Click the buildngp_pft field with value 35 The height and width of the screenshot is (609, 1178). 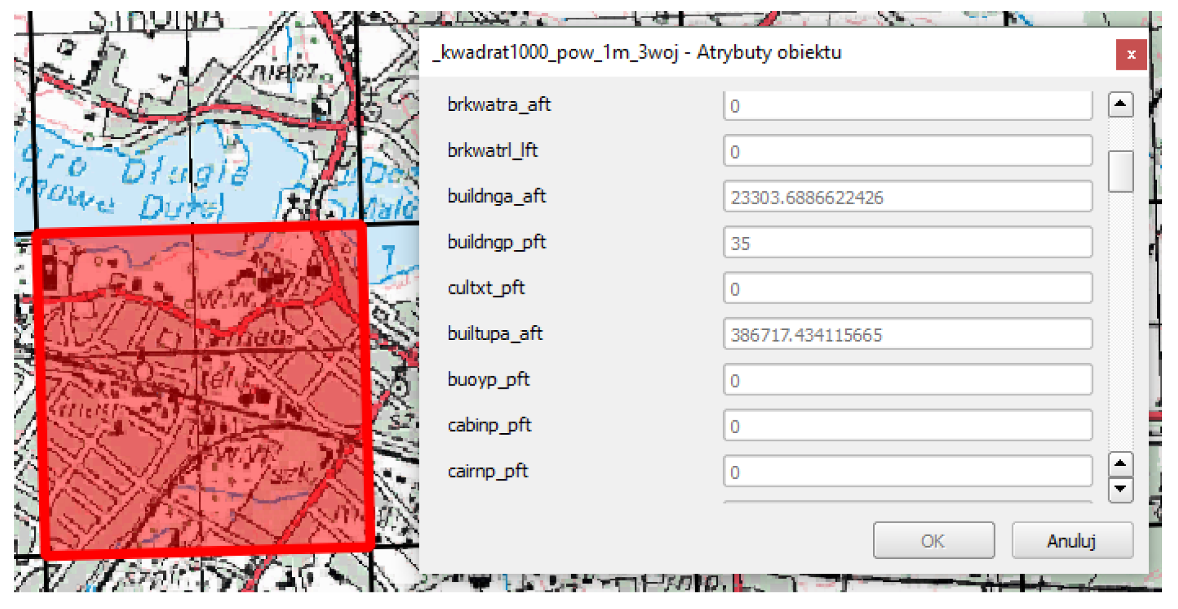(906, 243)
